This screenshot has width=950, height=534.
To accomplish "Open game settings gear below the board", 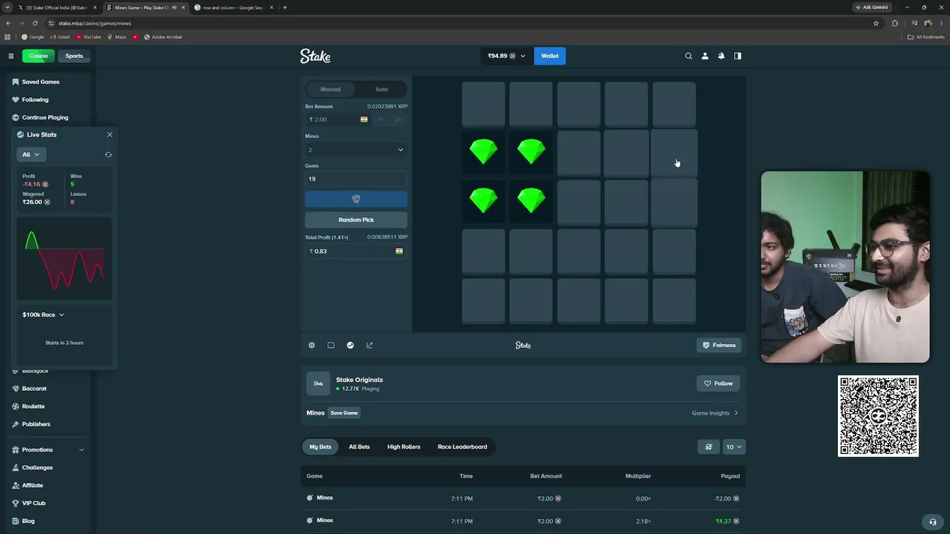I will coord(312,345).
